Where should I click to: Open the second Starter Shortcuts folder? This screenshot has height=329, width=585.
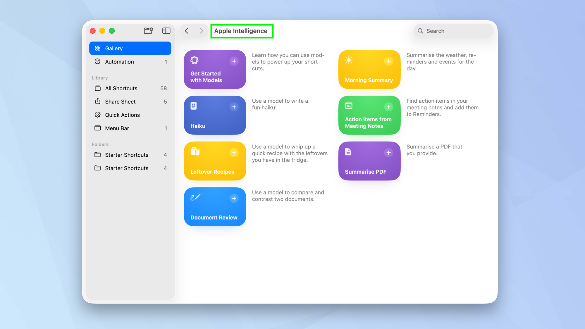pyautogui.click(x=126, y=168)
